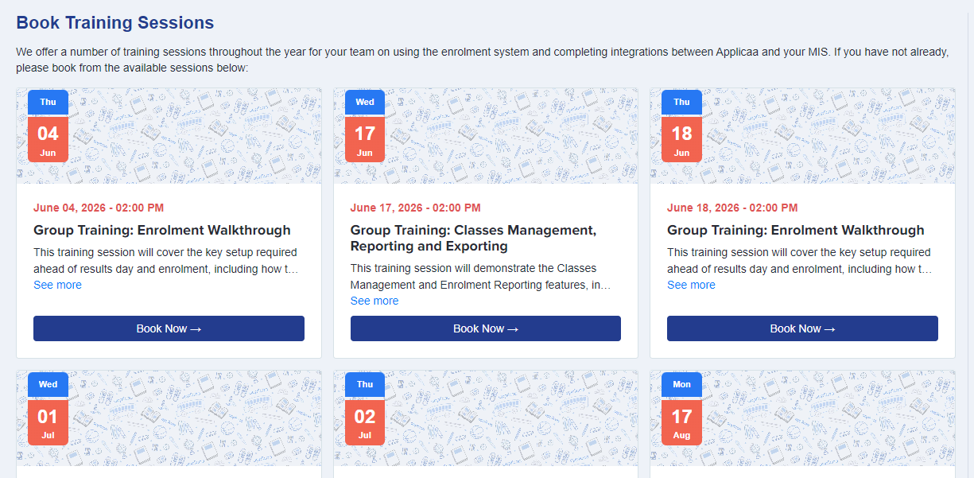Viewport: 974px width, 478px height.
Task: Click the Thu 02 Jul date badge
Action: [x=365, y=408]
